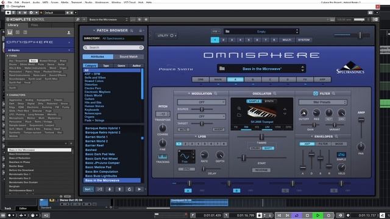Click the Cubase transport record button
This screenshot has height=219, width=390.
point(328,215)
